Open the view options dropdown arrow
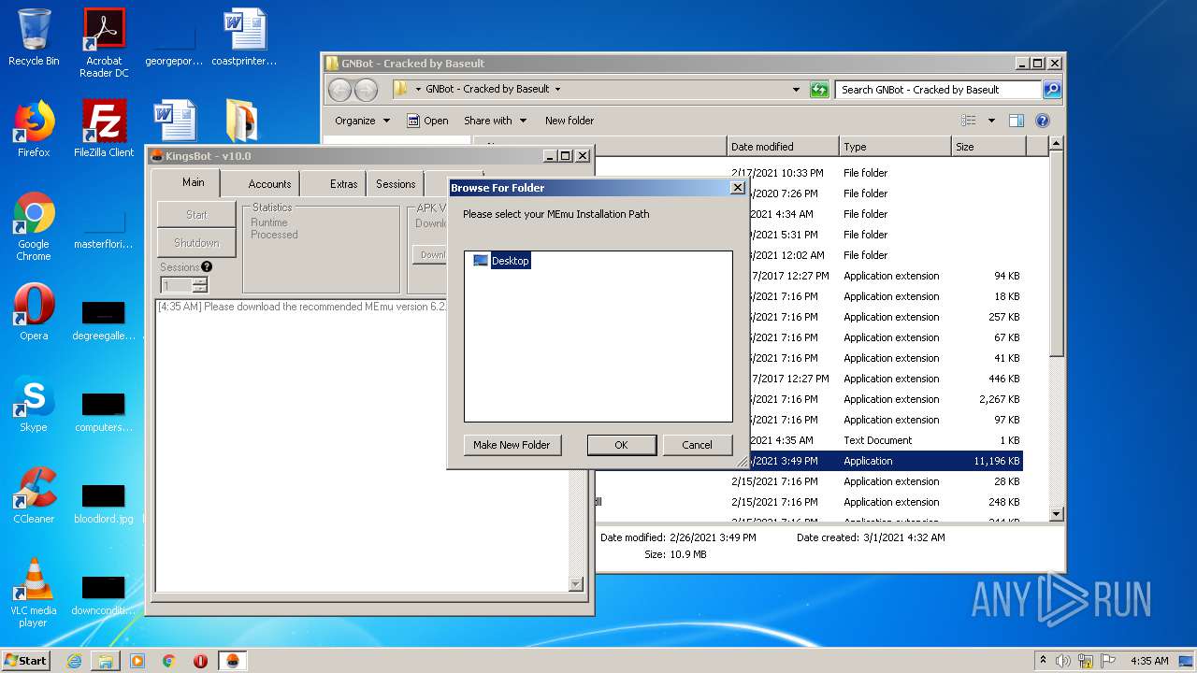 (x=991, y=121)
